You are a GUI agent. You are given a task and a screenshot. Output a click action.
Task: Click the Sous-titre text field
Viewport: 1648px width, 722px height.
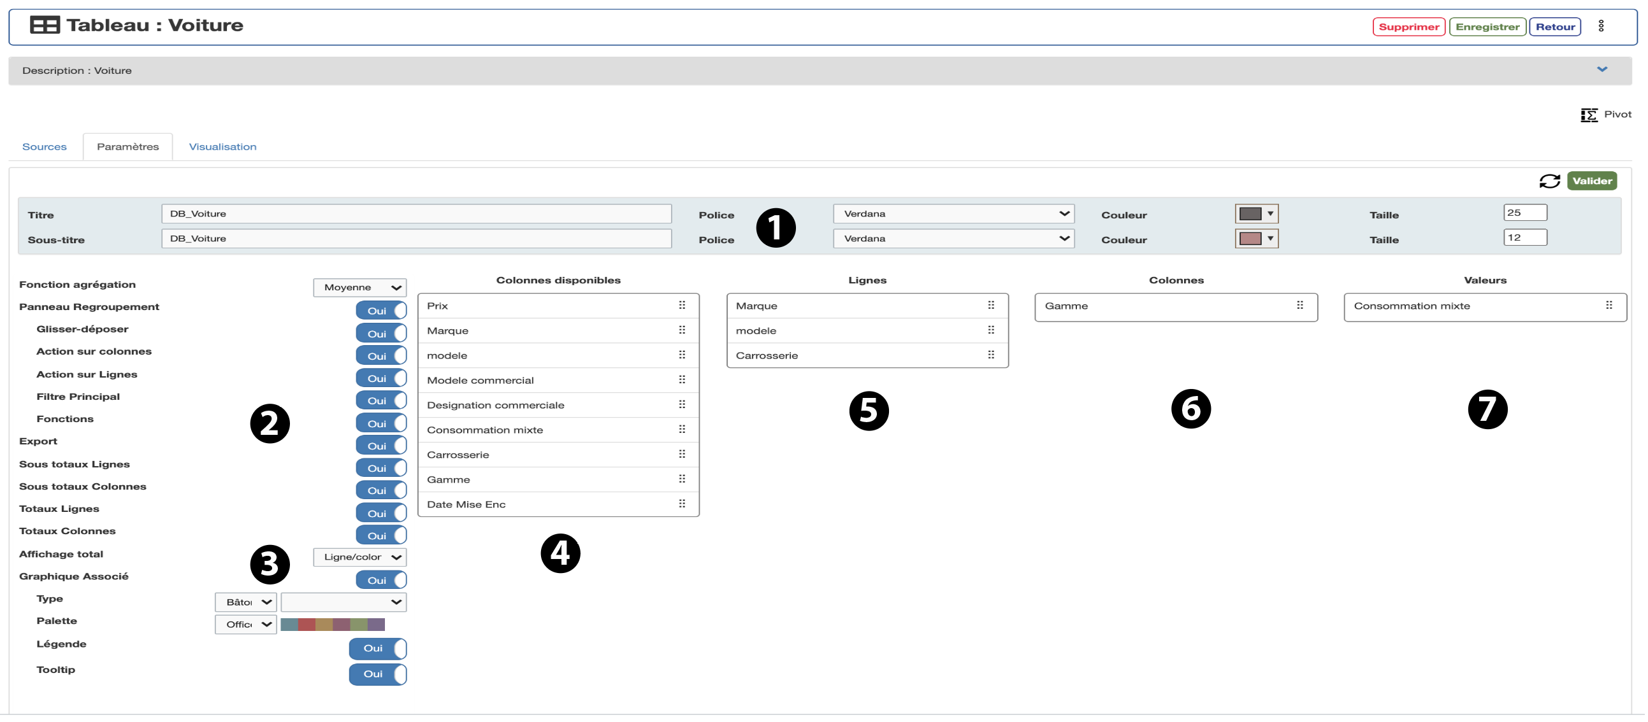pyautogui.click(x=417, y=239)
